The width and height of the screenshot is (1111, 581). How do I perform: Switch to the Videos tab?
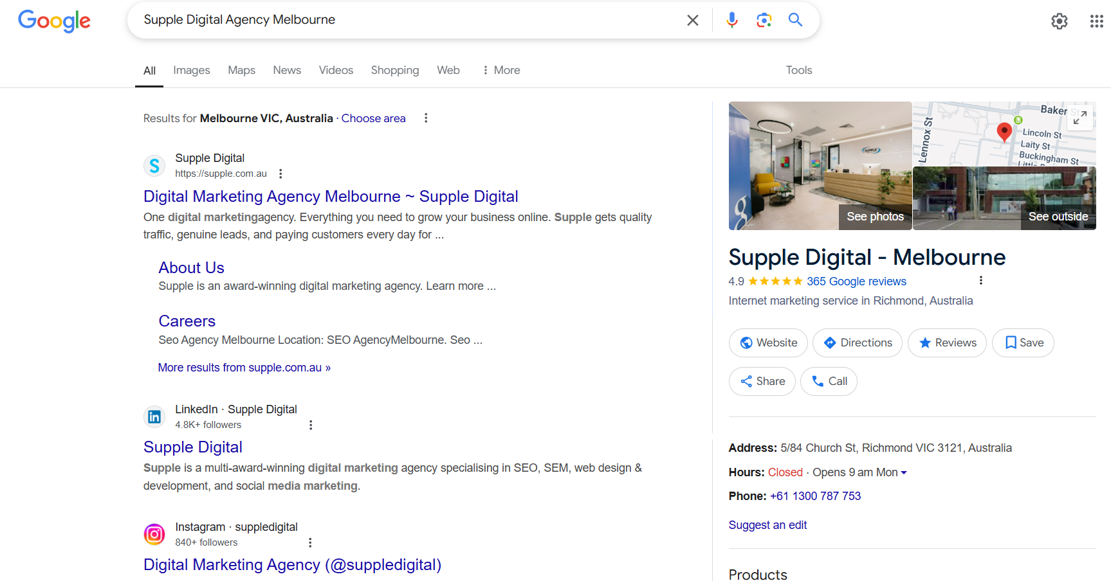coord(336,70)
